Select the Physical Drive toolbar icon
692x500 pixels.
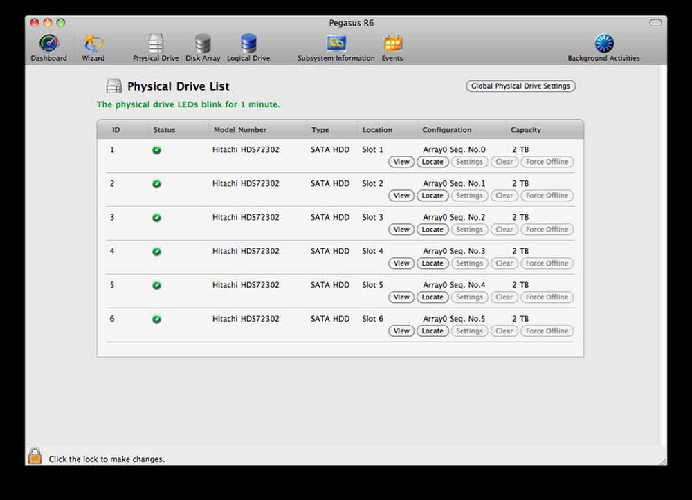coord(156,48)
